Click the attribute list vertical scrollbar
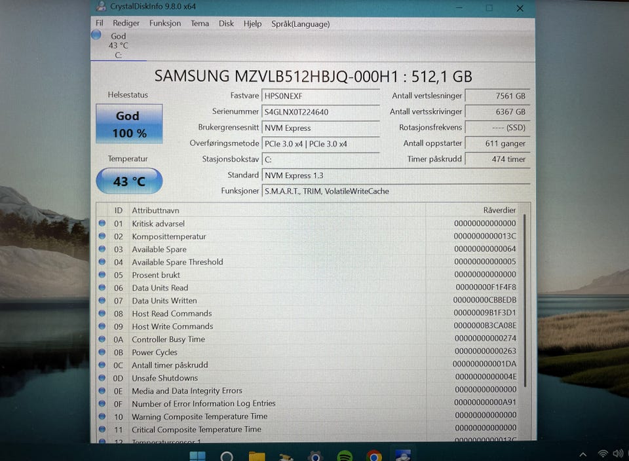This screenshot has width=629, height=461. [525, 301]
